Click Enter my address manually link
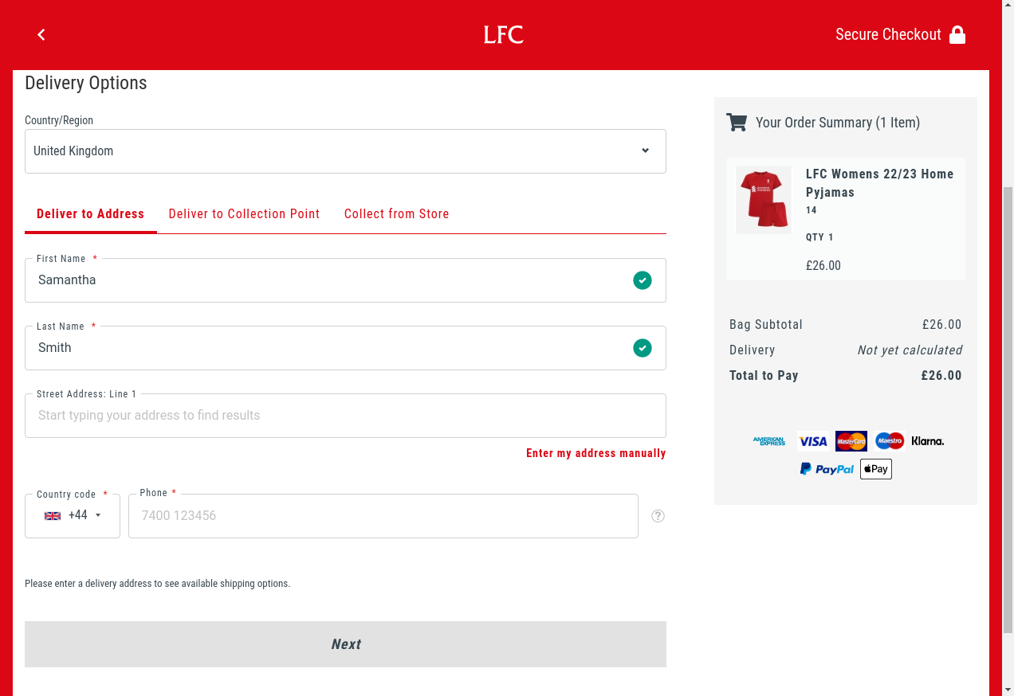Screen dimensions: 1014x696 pyautogui.click(x=595, y=453)
